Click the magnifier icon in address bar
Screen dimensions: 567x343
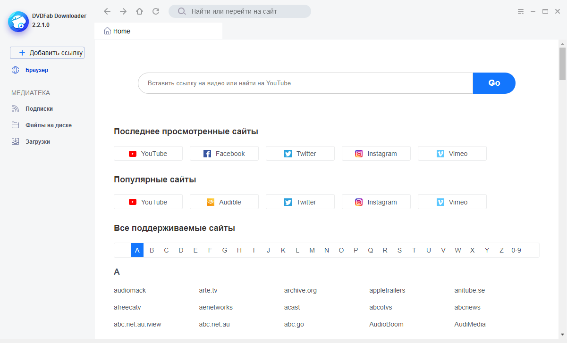point(181,11)
